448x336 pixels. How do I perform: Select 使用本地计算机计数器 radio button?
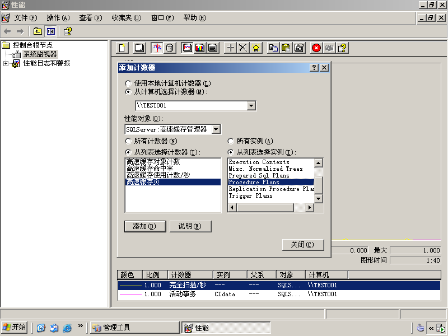(x=128, y=83)
